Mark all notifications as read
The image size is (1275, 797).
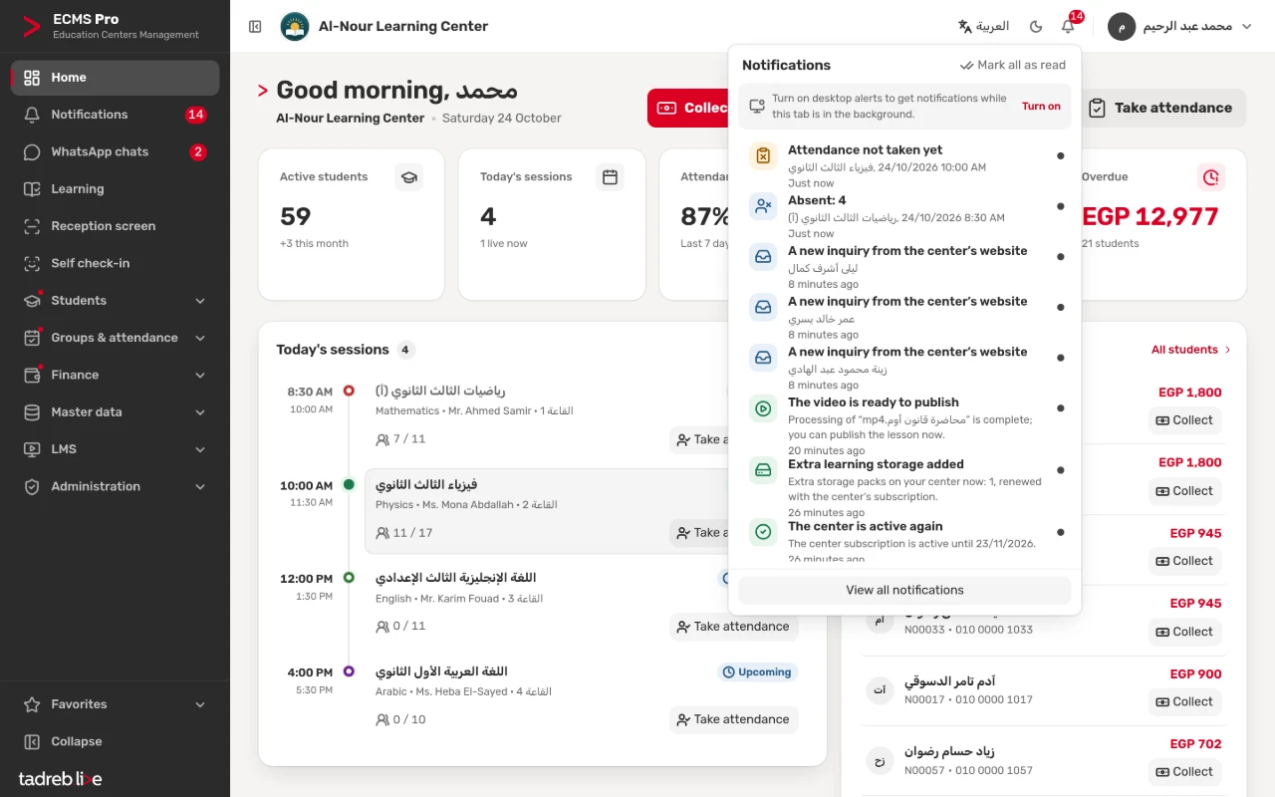click(x=1012, y=65)
